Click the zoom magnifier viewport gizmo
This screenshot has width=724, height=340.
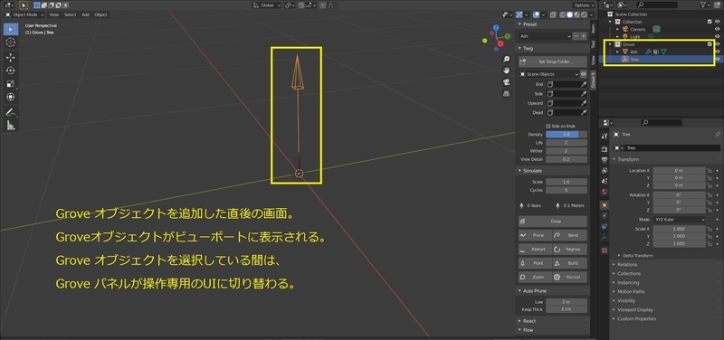[507, 59]
